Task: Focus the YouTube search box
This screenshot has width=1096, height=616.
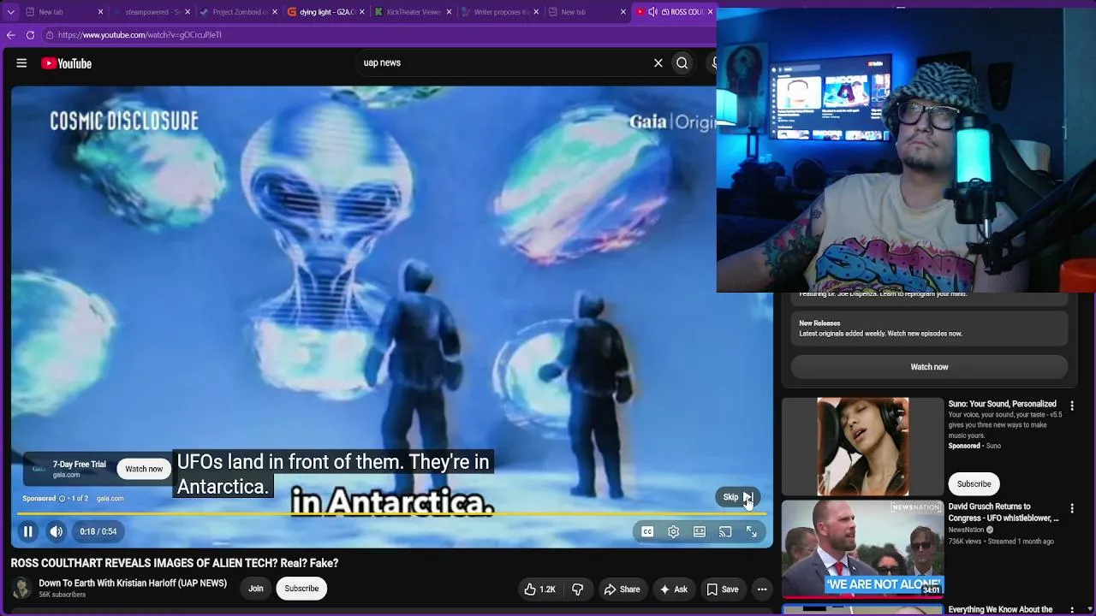Action: point(505,62)
